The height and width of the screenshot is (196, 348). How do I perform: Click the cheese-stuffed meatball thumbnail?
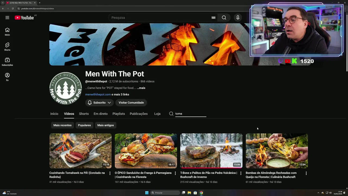coord(277,151)
